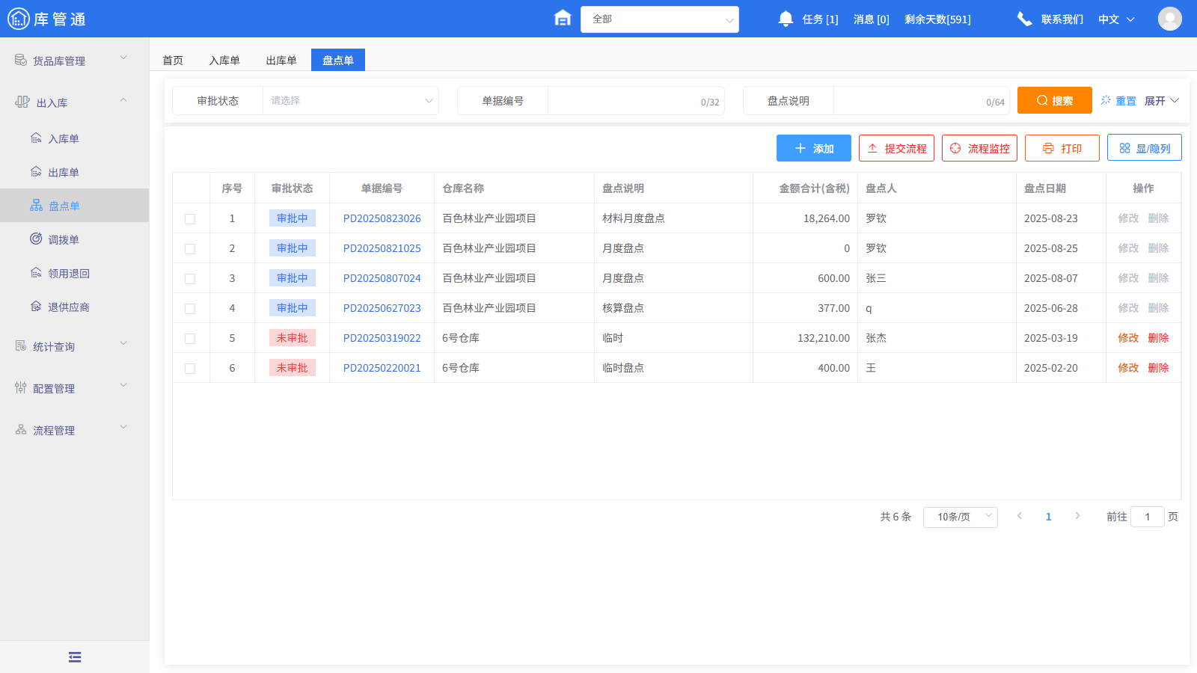Click the blue 添加 button
1197x673 pixels.
coord(814,148)
